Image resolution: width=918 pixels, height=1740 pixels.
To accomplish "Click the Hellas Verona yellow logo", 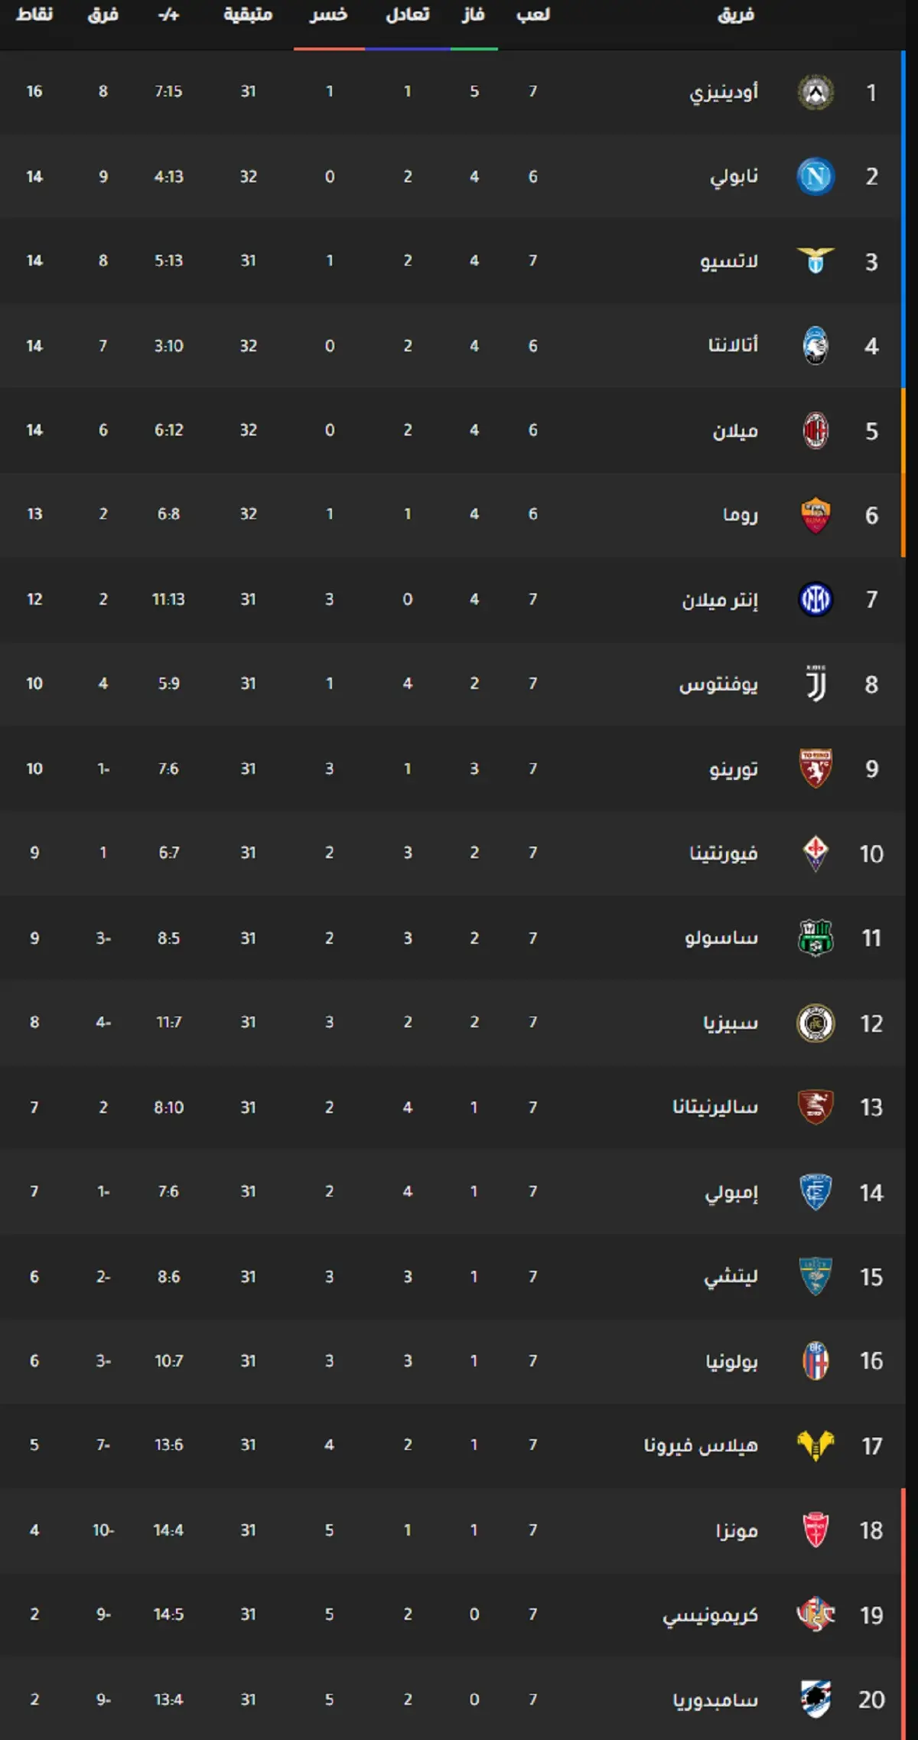I will click(x=815, y=1445).
